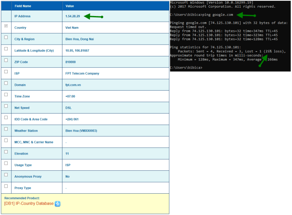This screenshot has width=292, height=215.
Task: Check the IDD Code & Area Code checkbox
Action: [6, 118]
